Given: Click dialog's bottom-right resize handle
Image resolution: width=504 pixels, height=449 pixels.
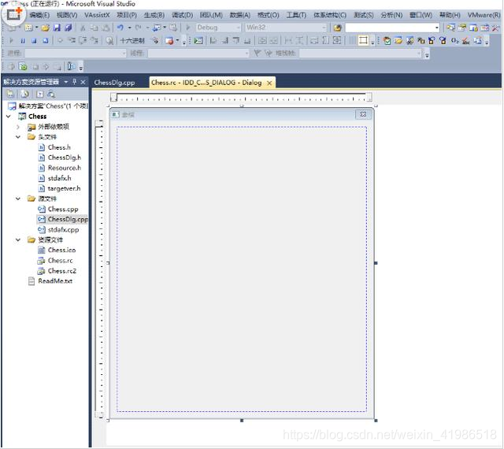Looking at the screenshot, I should 376,421.
